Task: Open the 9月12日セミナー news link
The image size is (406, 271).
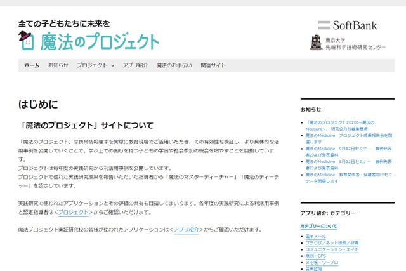Action: point(348,152)
